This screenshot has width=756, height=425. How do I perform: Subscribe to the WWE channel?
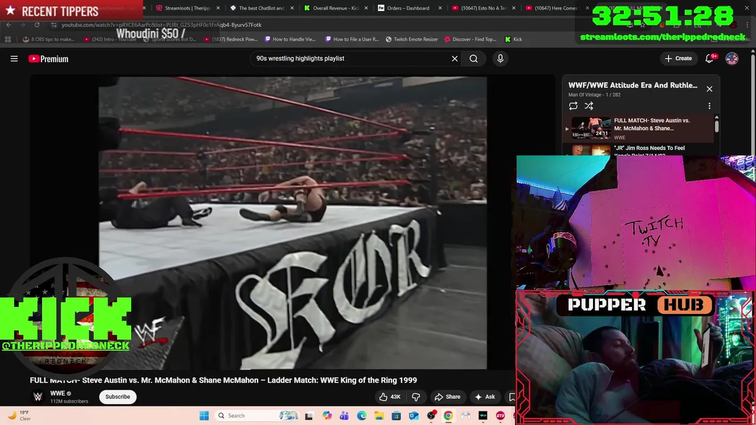coord(118,397)
